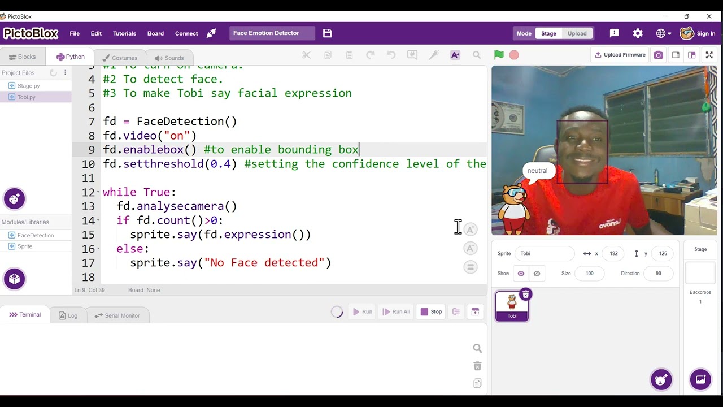Click the Run All button

[397, 311]
